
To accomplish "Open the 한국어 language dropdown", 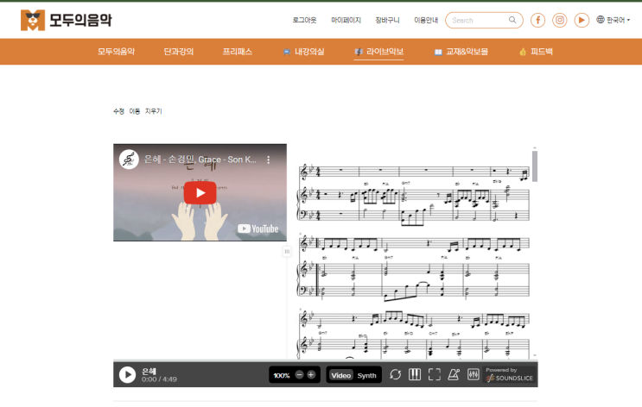I will point(613,20).
